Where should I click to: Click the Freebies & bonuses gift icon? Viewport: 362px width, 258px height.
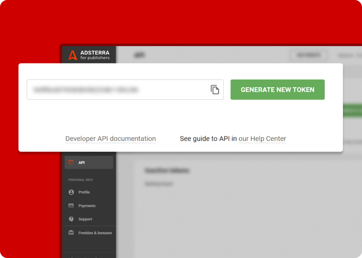coord(71,233)
